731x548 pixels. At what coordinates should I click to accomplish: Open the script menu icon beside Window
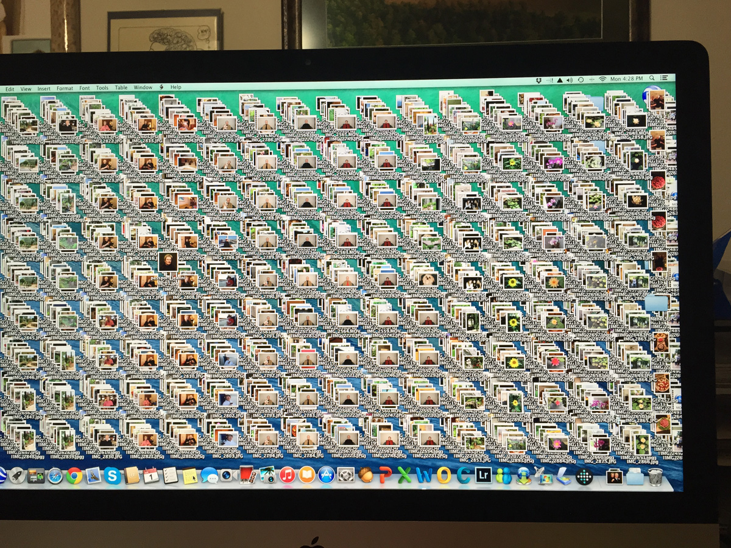click(x=161, y=87)
